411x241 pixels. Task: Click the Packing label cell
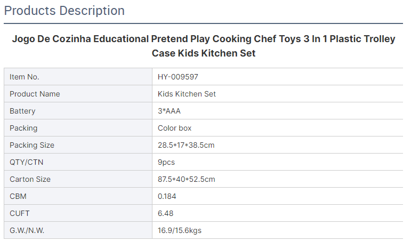point(78,128)
